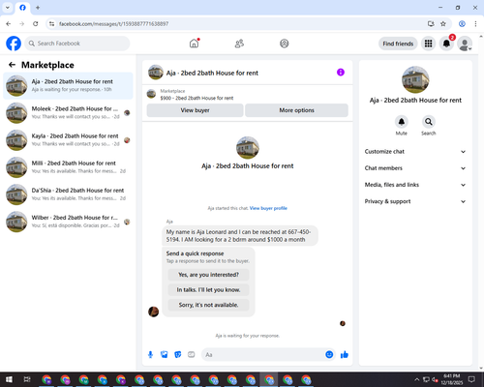Go to the Home feed icon
This screenshot has height=387, width=484.
(x=194, y=44)
